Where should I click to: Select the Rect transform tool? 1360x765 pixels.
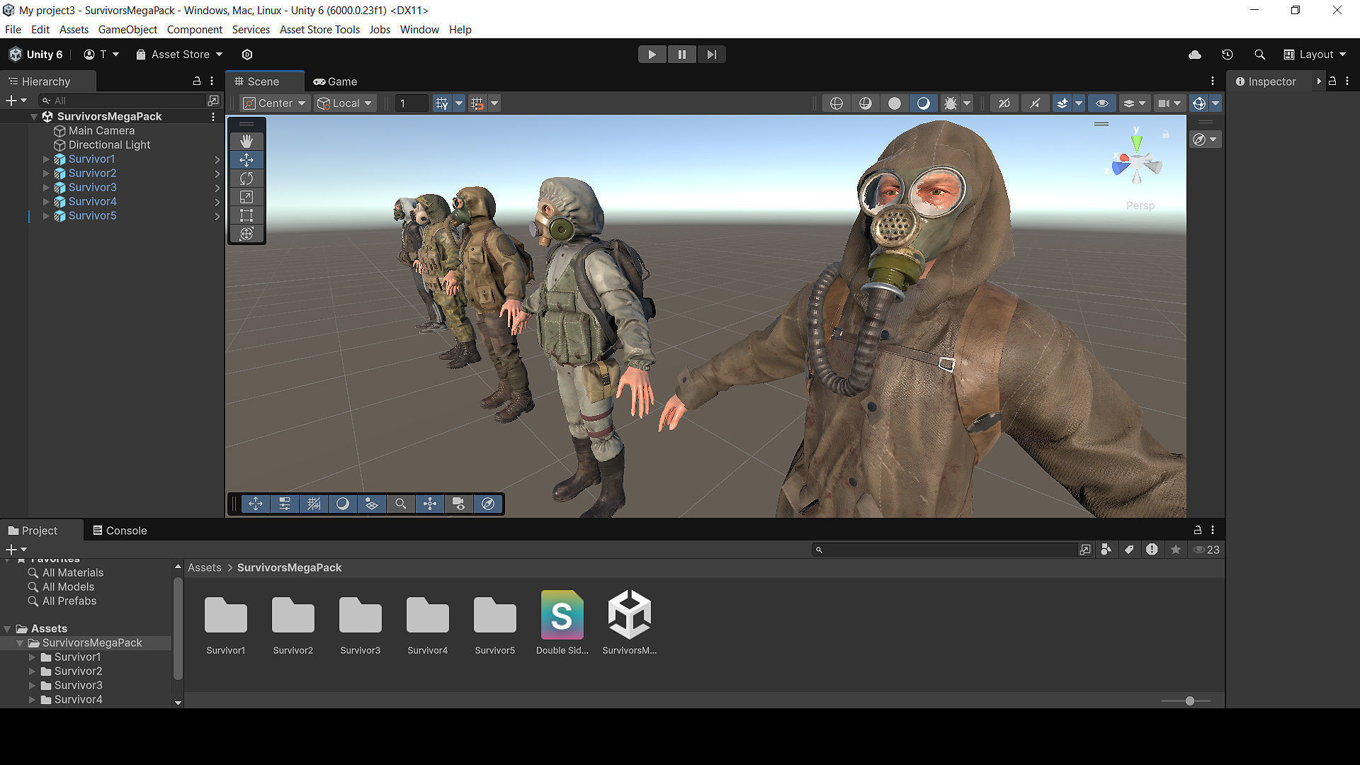246,215
